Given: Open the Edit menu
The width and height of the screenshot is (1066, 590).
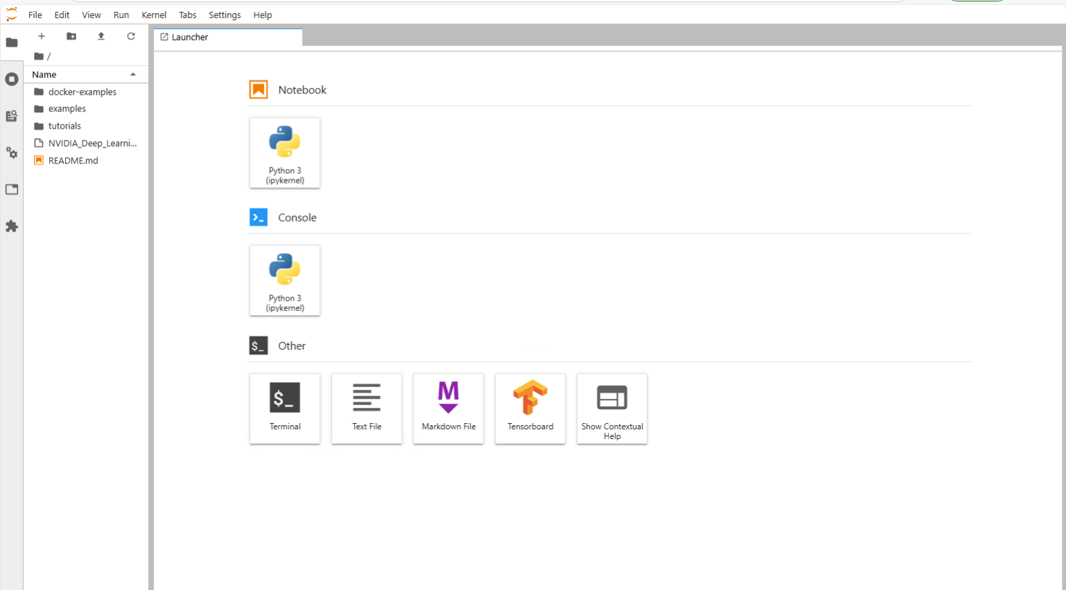Looking at the screenshot, I should point(62,15).
